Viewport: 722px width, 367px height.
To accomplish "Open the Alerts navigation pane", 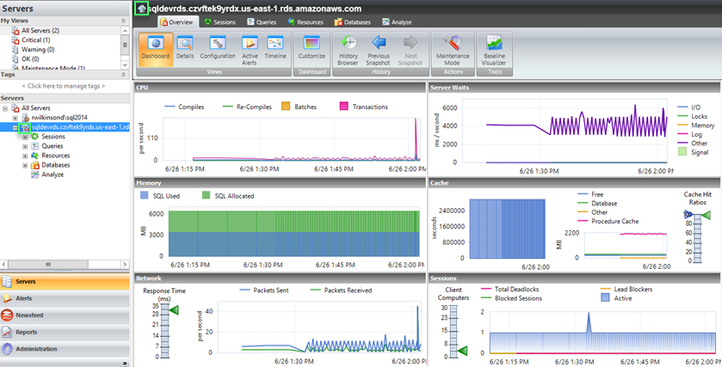I will point(65,298).
